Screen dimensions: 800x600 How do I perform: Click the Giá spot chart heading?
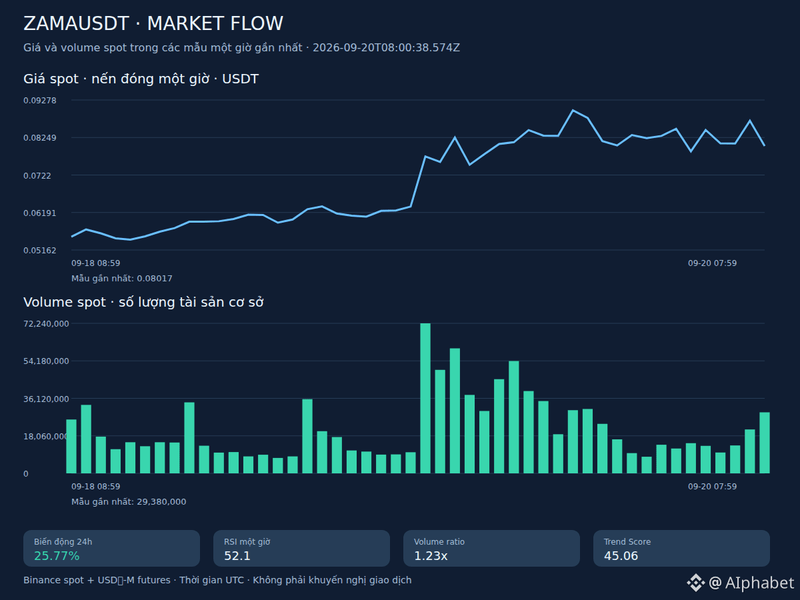141,79
